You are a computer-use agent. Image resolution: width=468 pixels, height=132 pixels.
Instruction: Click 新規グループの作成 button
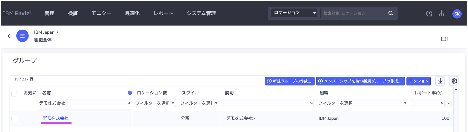coord(290,81)
